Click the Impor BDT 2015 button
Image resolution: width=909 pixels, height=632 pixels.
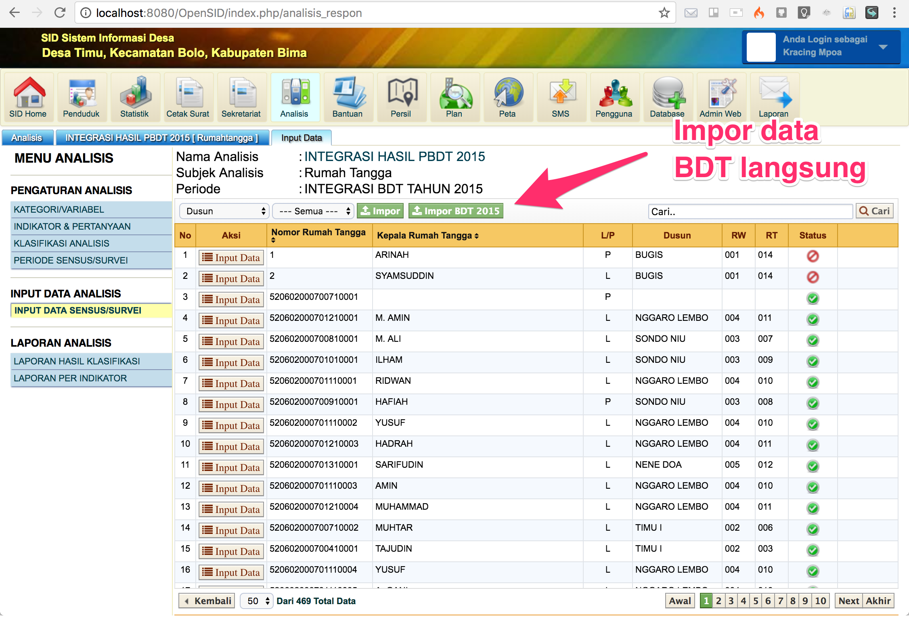[456, 211]
